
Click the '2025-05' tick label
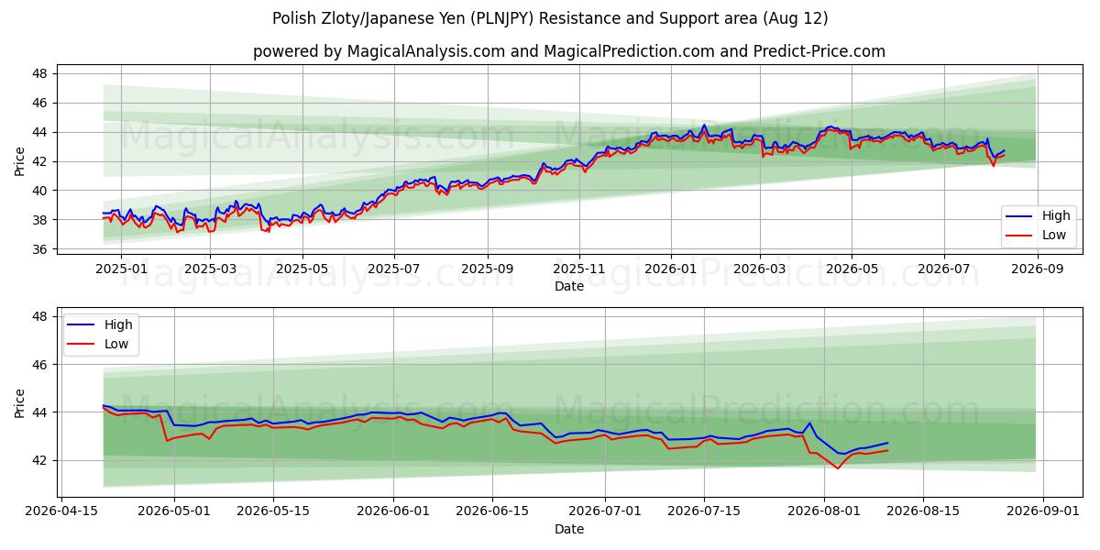pyautogui.click(x=302, y=269)
